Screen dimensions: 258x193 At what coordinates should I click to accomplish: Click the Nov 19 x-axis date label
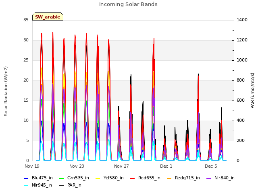click(x=32, y=166)
